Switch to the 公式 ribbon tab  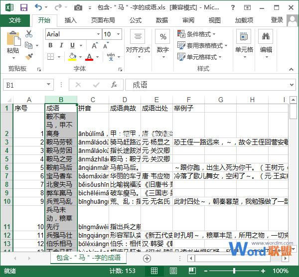point(135,20)
